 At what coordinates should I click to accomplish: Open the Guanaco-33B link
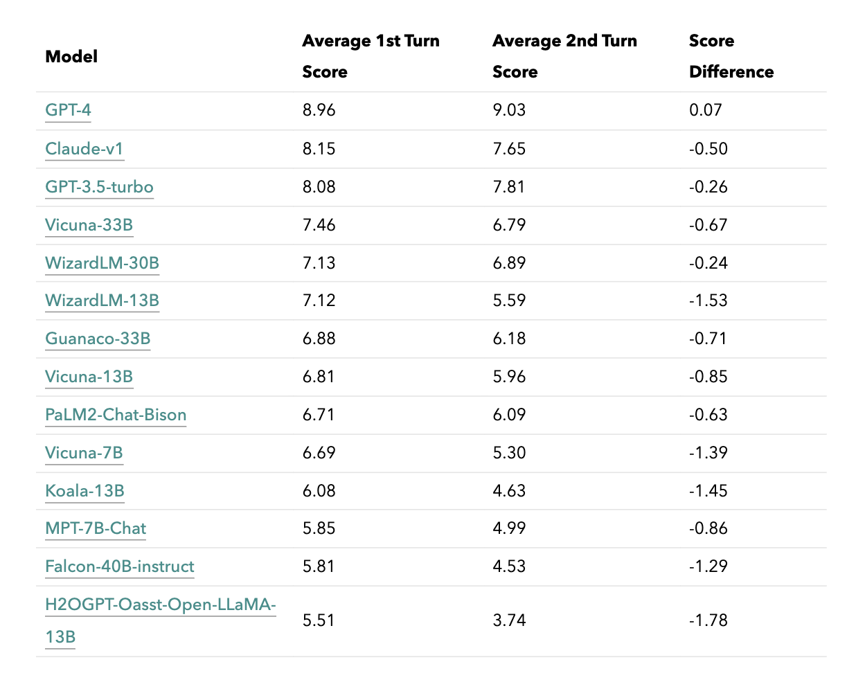tap(98, 339)
